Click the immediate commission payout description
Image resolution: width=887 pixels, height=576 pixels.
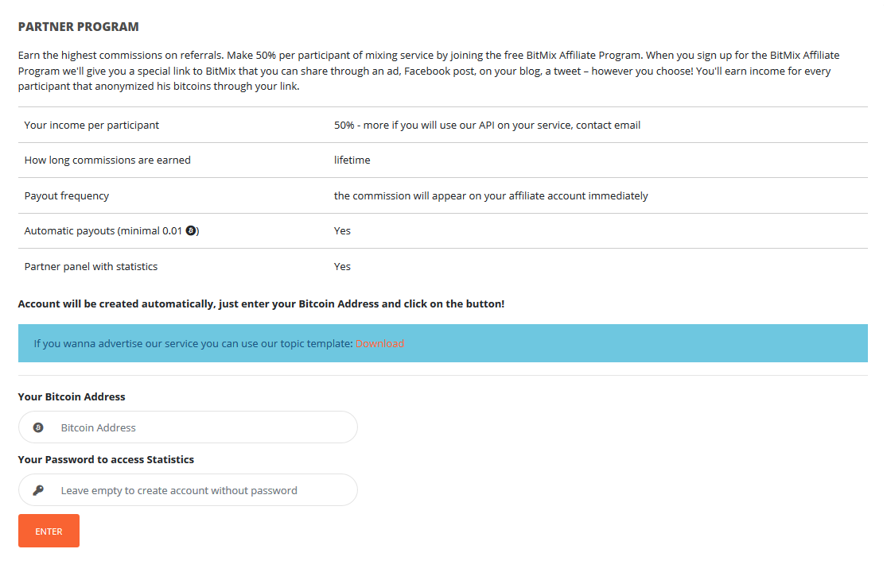(491, 195)
